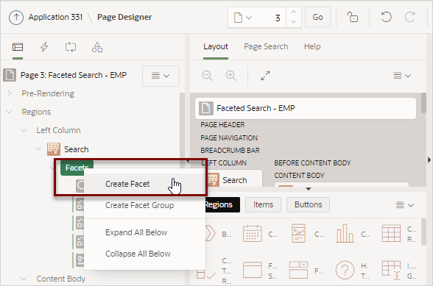Viewport: 433px width, 286px height.
Task: Pick the Chart region bar icon
Action: [345, 234]
